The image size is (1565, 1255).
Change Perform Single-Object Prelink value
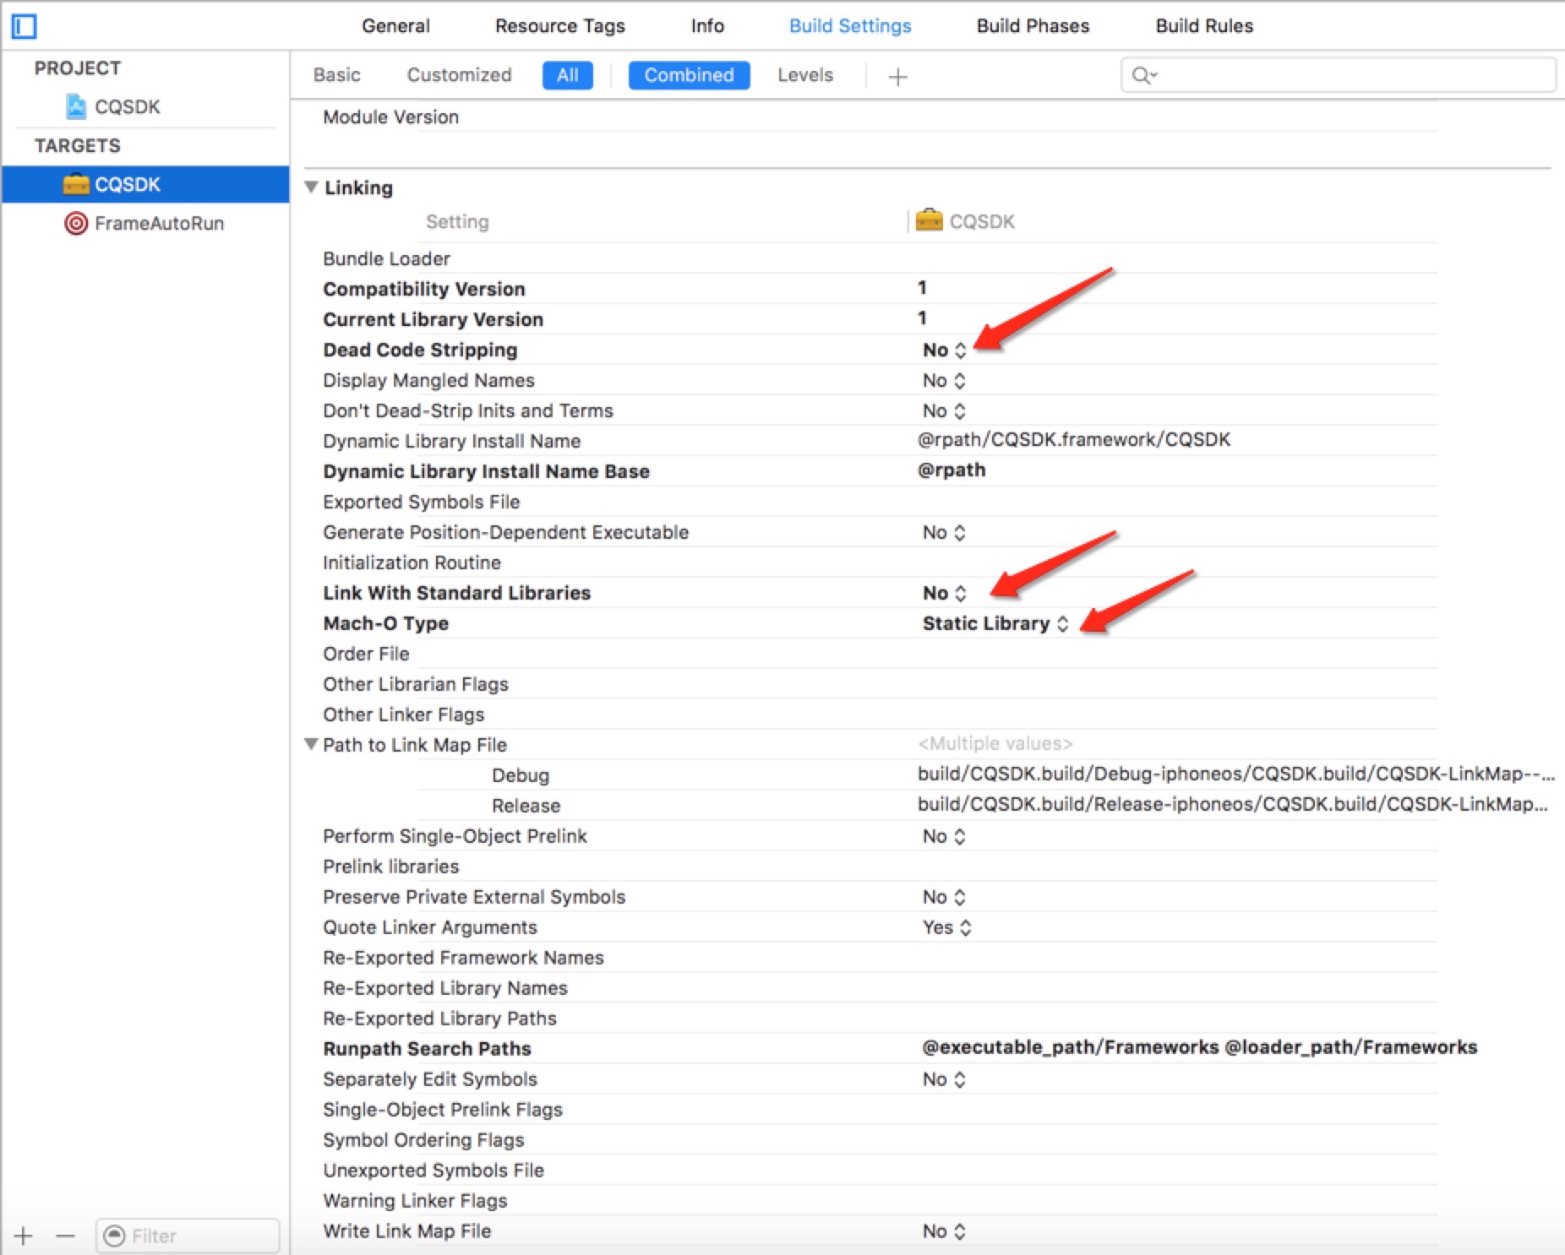(944, 836)
